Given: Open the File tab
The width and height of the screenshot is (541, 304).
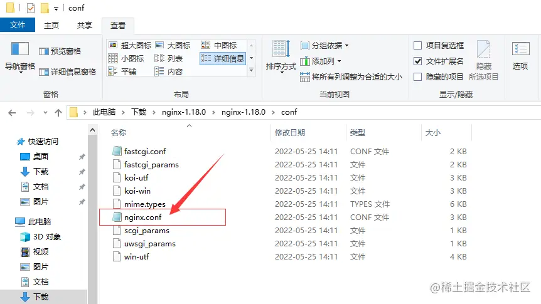Looking at the screenshot, I should click(x=17, y=25).
